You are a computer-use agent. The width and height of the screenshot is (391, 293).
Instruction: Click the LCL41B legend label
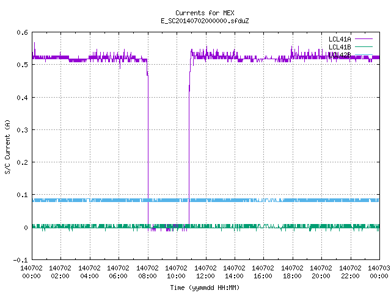point(340,47)
